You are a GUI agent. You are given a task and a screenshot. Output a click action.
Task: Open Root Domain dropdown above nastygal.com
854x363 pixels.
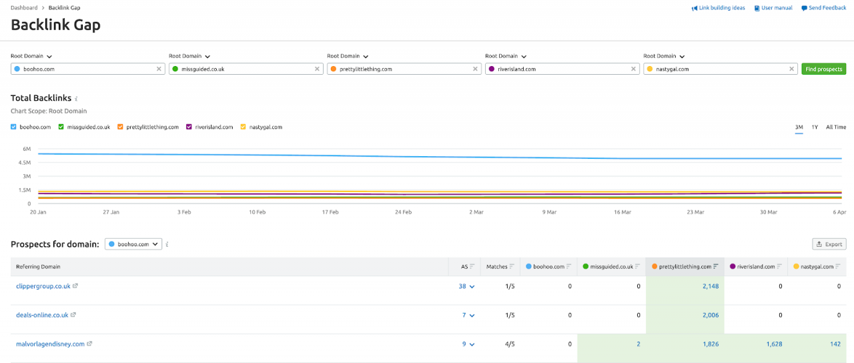coord(664,56)
